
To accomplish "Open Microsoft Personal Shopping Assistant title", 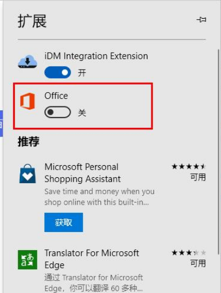I will [83, 173].
